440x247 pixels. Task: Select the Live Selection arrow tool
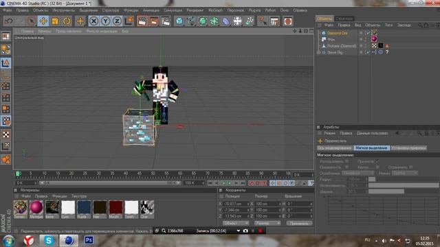[x=32, y=21]
